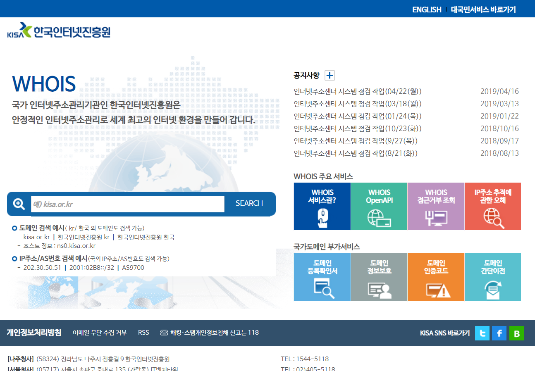The height and width of the screenshot is (371, 535).
Task: Open notice 시스템 점검 작업(03/18(월))
Action: pyautogui.click(x=358, y=104)
